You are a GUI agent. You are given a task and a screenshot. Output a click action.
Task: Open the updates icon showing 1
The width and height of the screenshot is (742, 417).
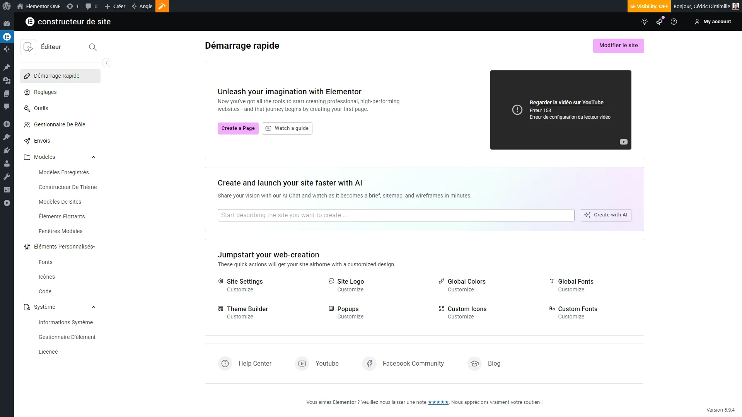click(72, 6)
